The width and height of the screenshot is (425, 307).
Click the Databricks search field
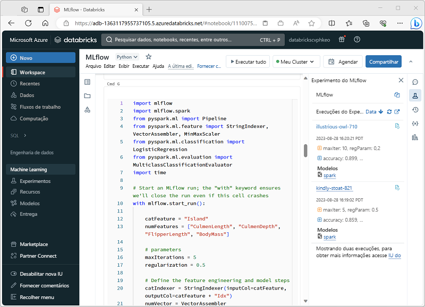(193, 40)
